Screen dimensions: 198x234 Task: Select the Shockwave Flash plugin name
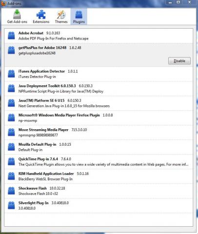coord(33,188)
